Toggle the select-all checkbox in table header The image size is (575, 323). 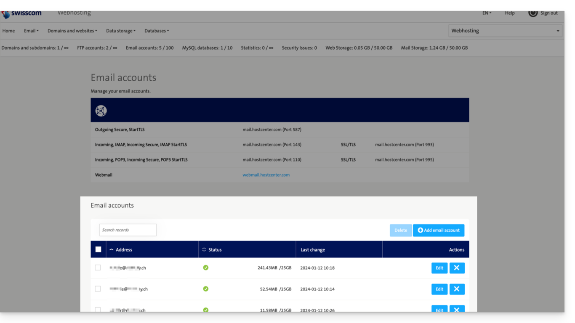98,249
